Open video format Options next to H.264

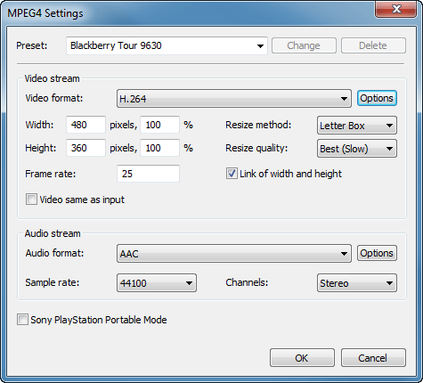[377, 98]
